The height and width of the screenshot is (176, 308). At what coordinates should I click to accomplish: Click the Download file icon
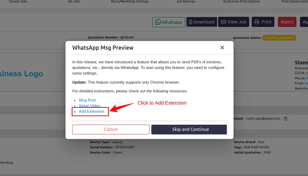[190, 22]
